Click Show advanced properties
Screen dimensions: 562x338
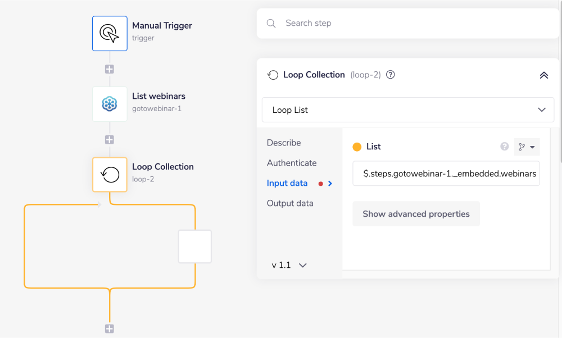416,213
